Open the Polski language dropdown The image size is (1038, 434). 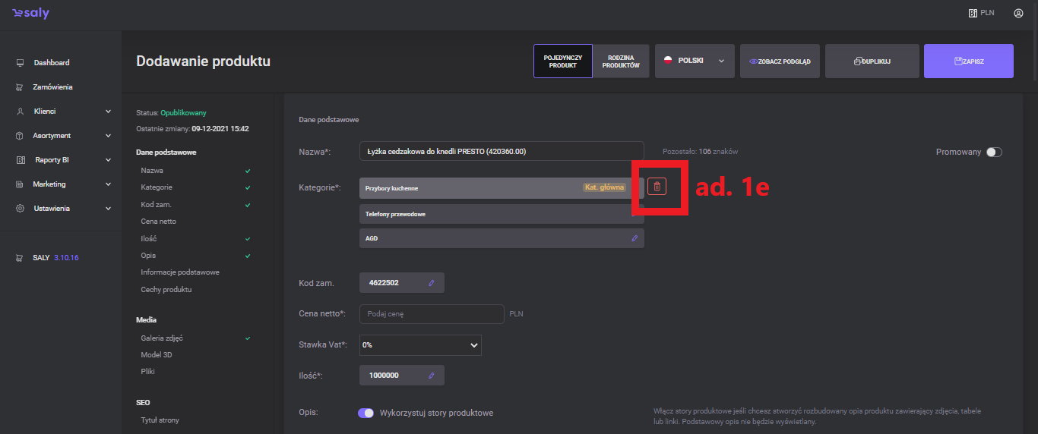point(695,61)
